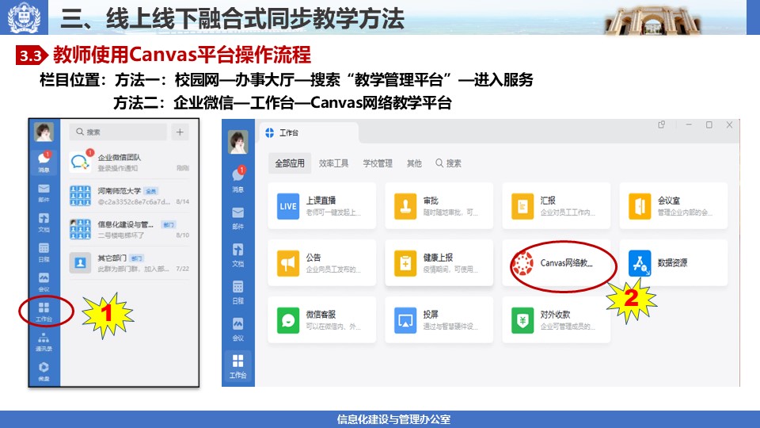Open Documents icon in workbench window sidebar

(x=238, y=254)
